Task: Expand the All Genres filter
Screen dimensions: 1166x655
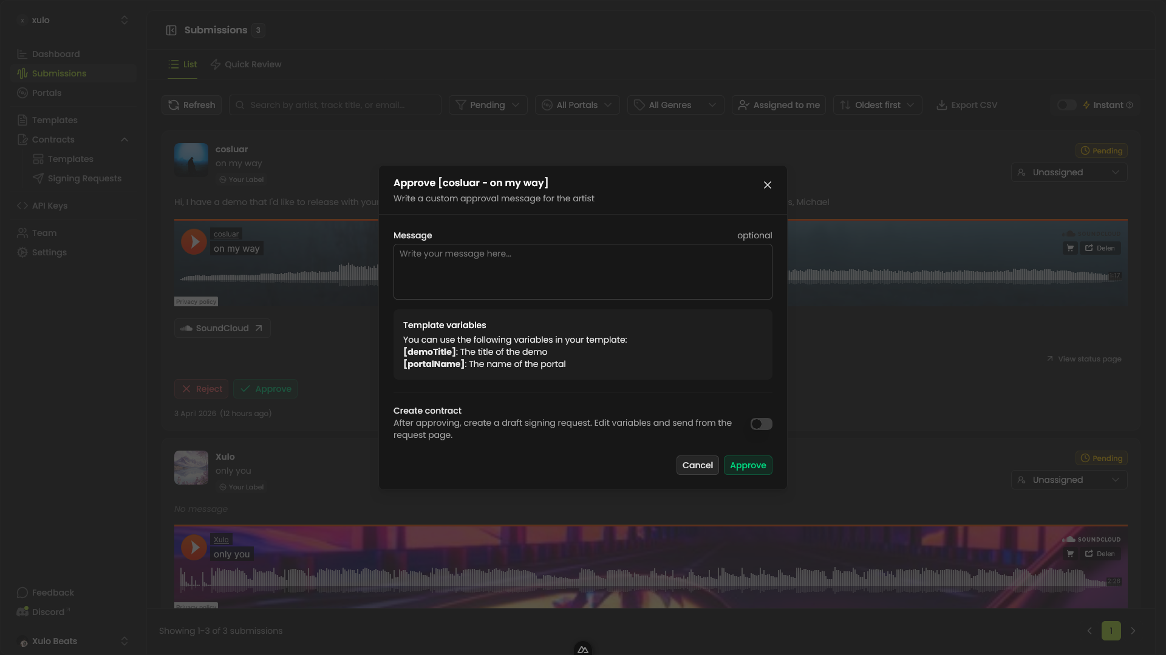Action: (675, 104)
